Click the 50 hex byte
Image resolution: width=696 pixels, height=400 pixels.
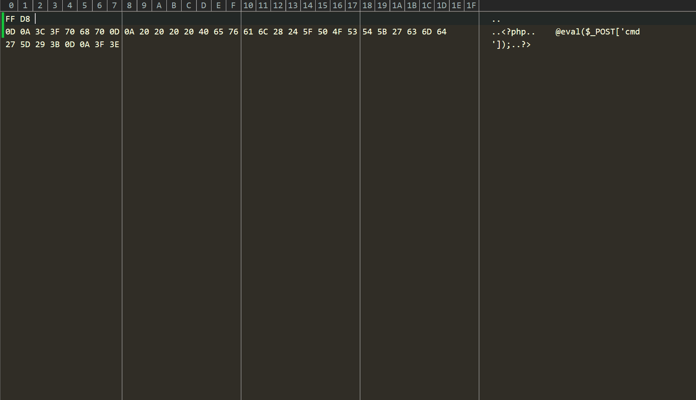pos(323,32)
